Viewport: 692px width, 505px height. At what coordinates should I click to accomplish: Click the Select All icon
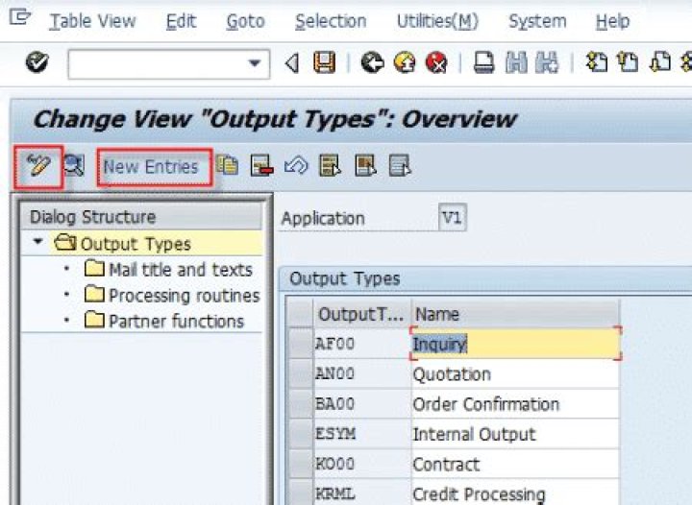tap(331, 166)
